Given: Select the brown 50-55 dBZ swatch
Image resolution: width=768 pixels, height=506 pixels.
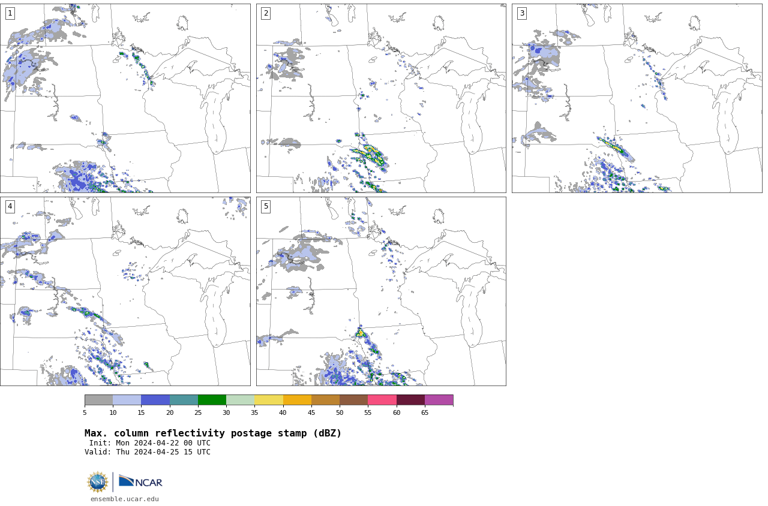Looking at the screenshot, I should point(353,400).
